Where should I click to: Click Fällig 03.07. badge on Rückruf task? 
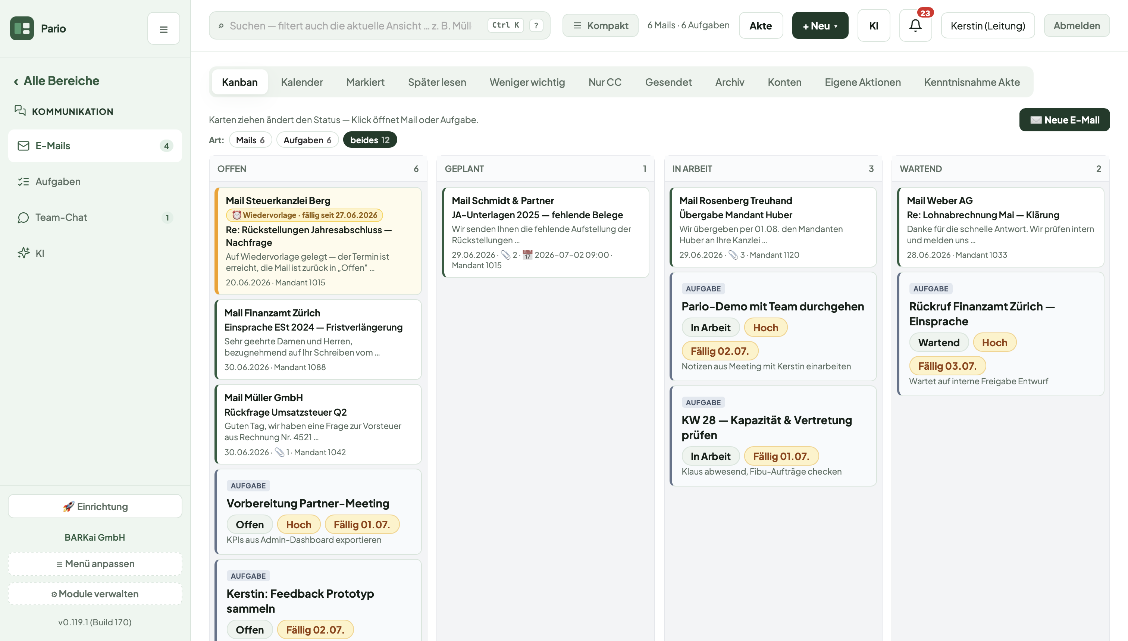947,366
